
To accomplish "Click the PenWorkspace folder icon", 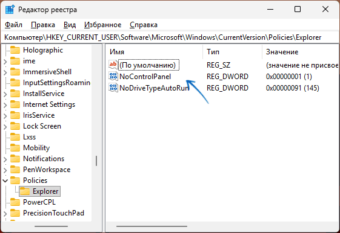I will (x=15, y=170).
